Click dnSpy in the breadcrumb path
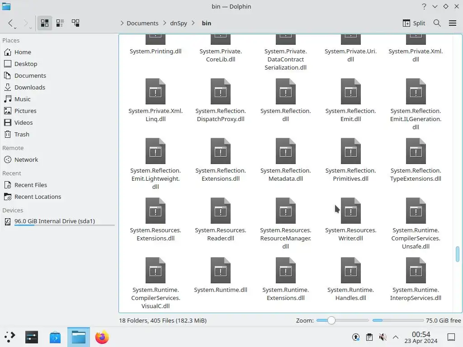463x347 pixels. (178, 23)
